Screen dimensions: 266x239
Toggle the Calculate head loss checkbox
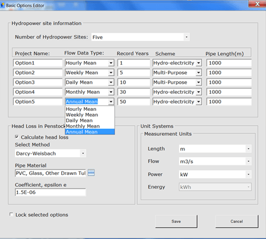tap(17, 137)
